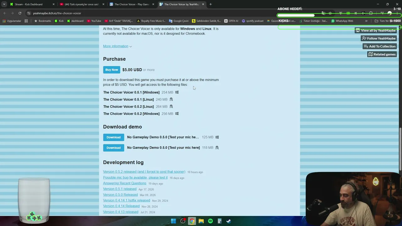Switch to the Türk siyasetçiler YouTube tab
This screenshot has height=226, width=402.
[81, 4]
